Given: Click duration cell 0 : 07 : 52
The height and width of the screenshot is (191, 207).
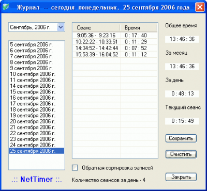Looking at the screenshot, I should (x=136, y=48).
